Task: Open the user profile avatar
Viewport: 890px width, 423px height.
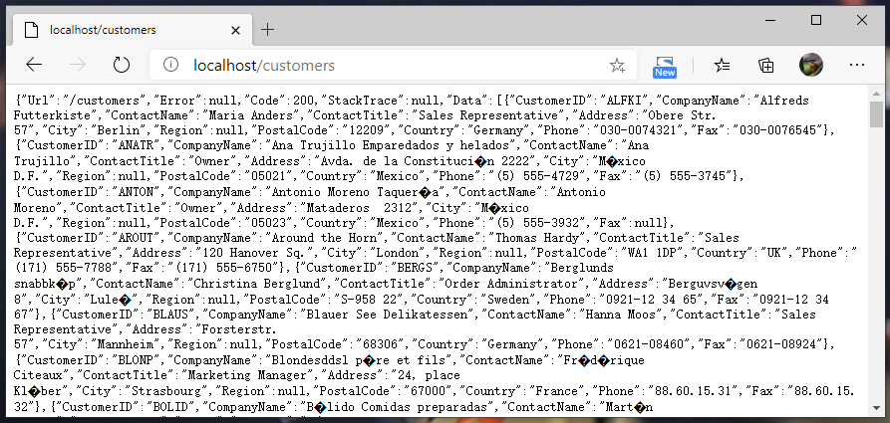Action: click(811, 66)
